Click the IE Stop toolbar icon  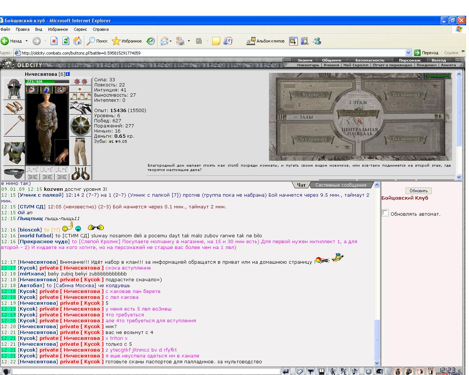(54, 41)
